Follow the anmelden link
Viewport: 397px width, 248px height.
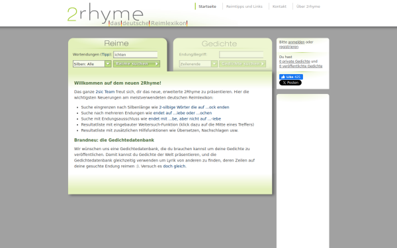pos(296,42)
